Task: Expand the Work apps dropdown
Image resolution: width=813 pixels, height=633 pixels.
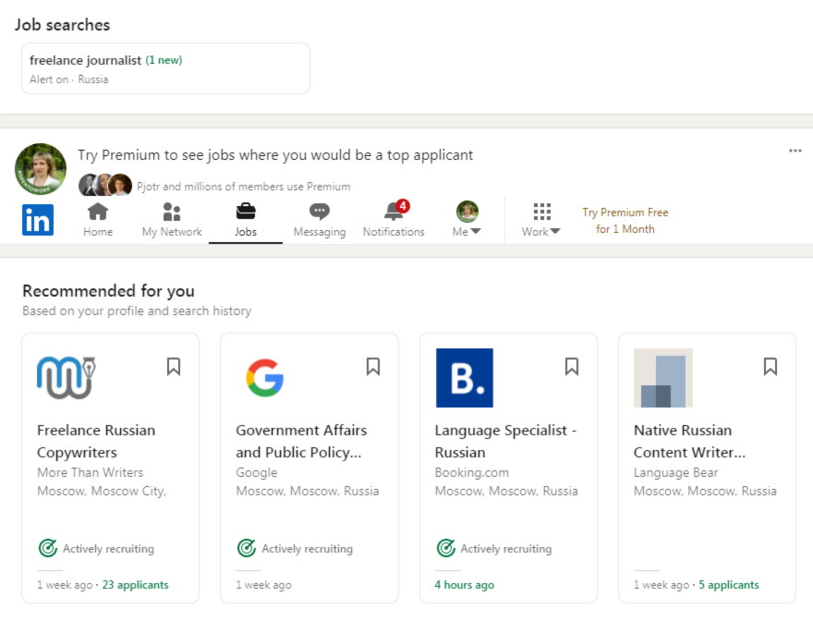Action: 540,220
